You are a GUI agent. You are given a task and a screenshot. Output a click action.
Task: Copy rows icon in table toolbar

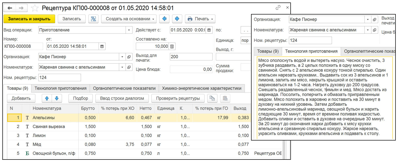pyautogui.click(x=212, y=98)
